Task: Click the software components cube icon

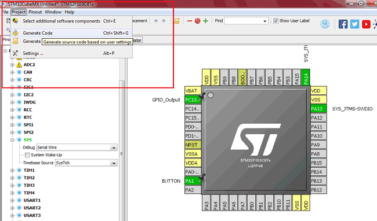Action: (16, 21)
